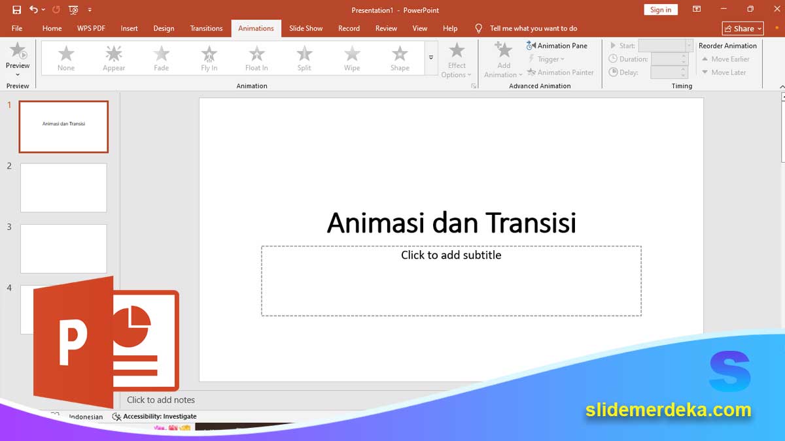Click the Redo icon in title bar
Screen dimensions: 785x441
(56, 10)
